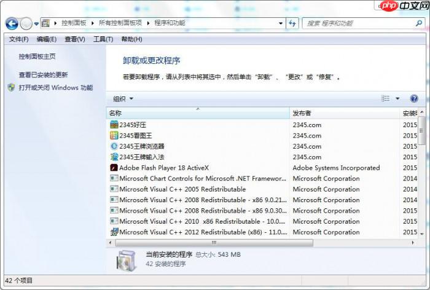Sort by the 发布者 column header
Image resolution: width=430 pixels, height=290 pixels.
pos(345,113)
